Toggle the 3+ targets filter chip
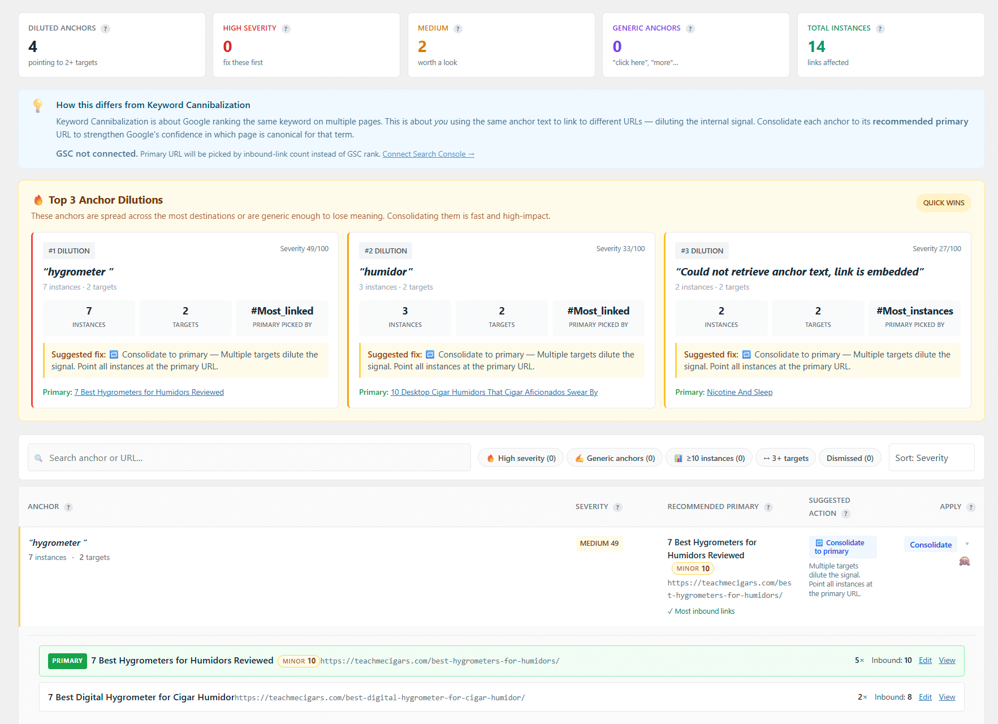Image resolution: width=998 pixels, height=724 pixels. tap(785, 458)
